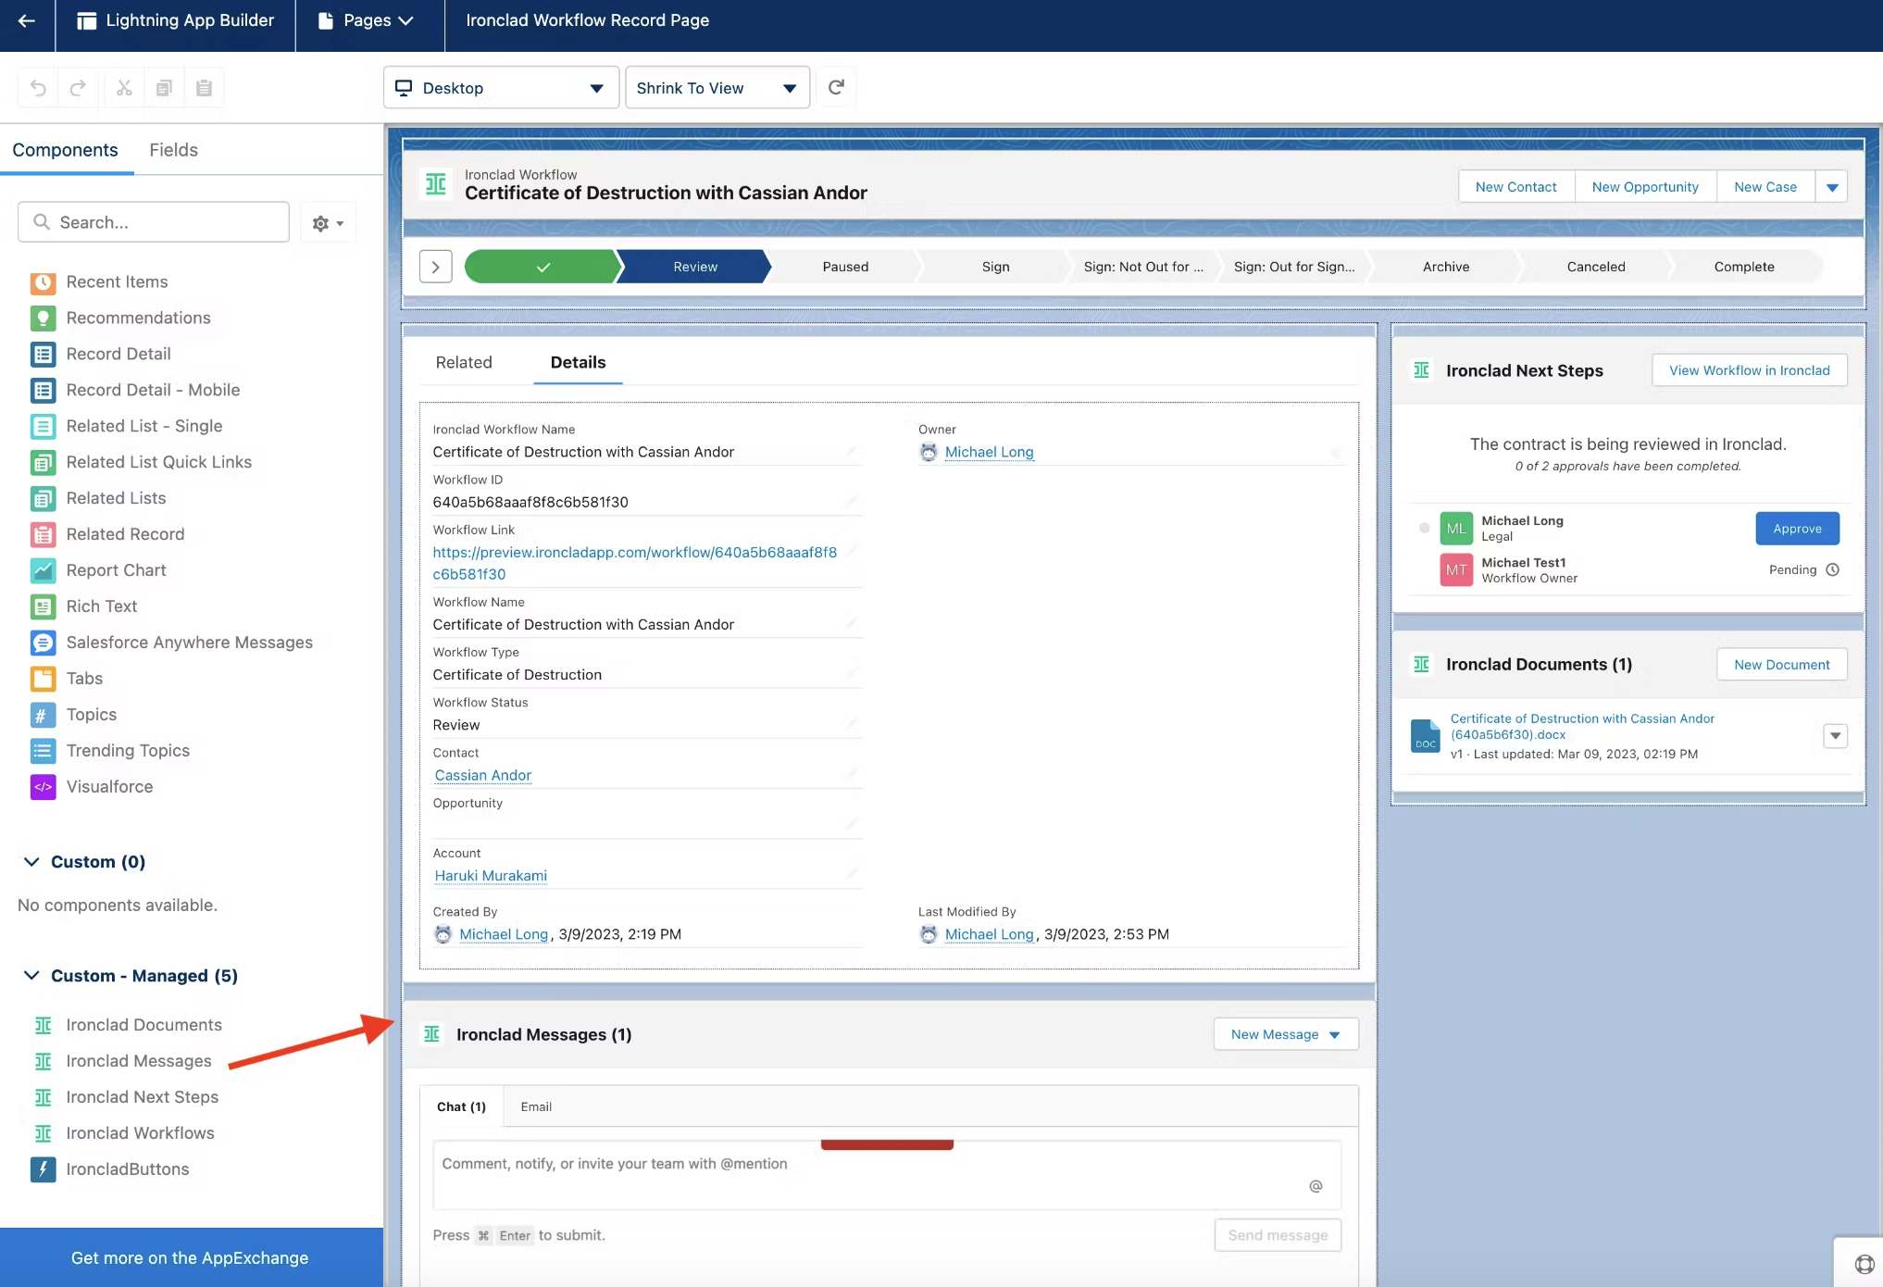Click the copy icon in toolbar
This screenshot has height=1287, width=1883.
(x=164, y=88)
